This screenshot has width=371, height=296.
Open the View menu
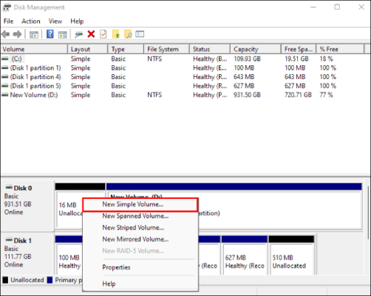pyautogui.click(x=55, y=21)
